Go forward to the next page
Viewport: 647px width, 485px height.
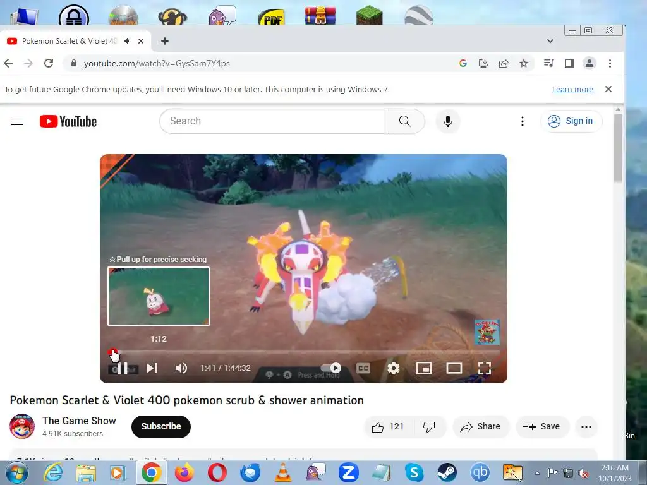pos(28,63)
